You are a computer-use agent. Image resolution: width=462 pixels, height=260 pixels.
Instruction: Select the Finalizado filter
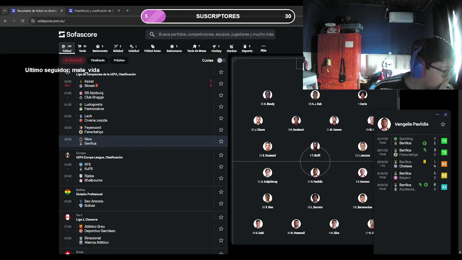(x=98, y=60)
